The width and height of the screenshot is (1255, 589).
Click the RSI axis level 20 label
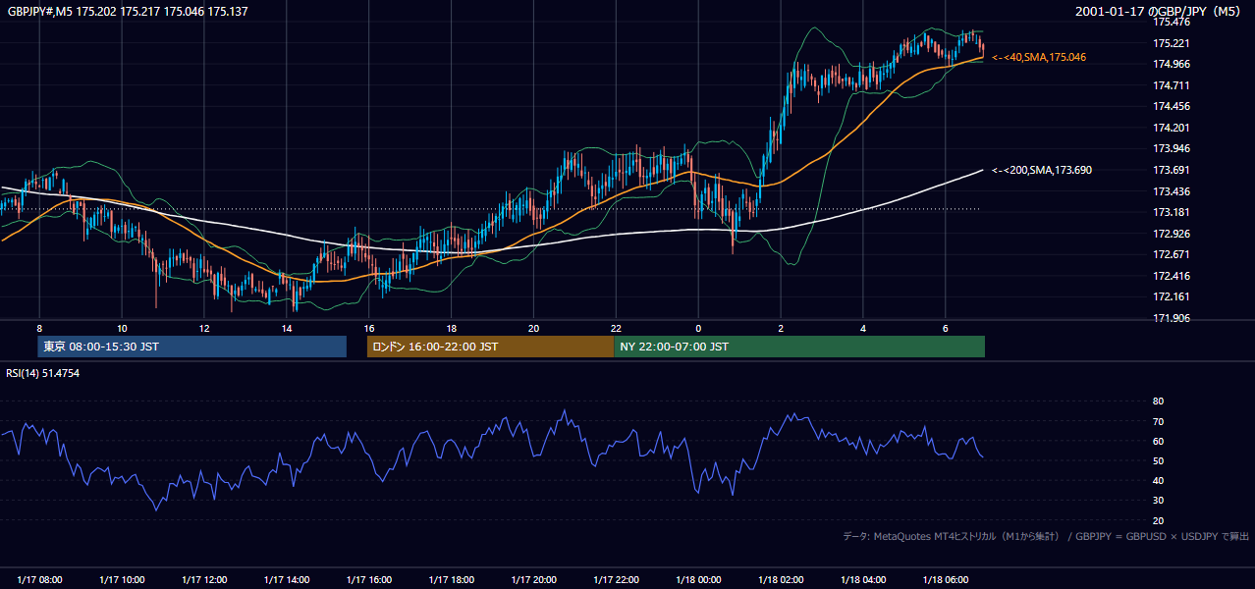click(x=1158, y=520)
